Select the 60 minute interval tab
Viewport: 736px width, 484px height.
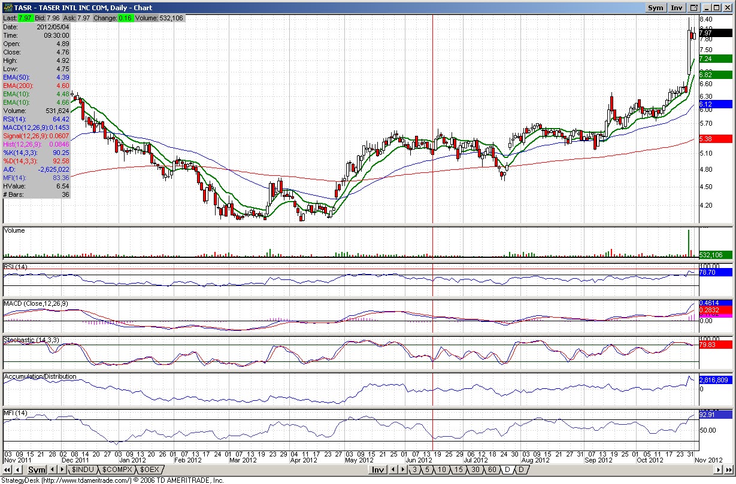coord(492,470)
